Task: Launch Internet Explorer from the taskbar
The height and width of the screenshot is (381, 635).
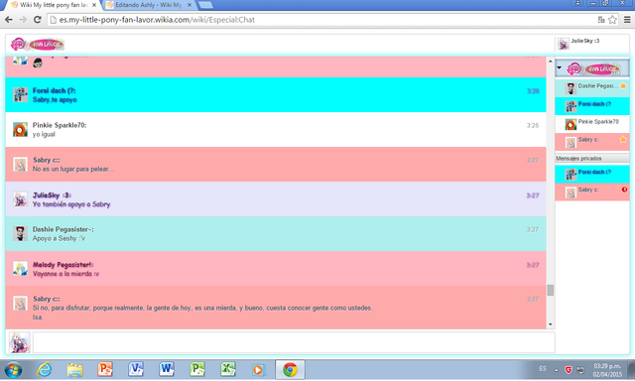Action: click(x=44, y=370)
